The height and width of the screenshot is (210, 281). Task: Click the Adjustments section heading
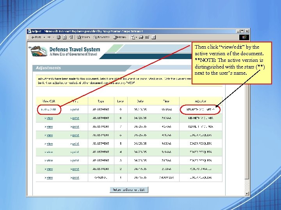point(48,68)
